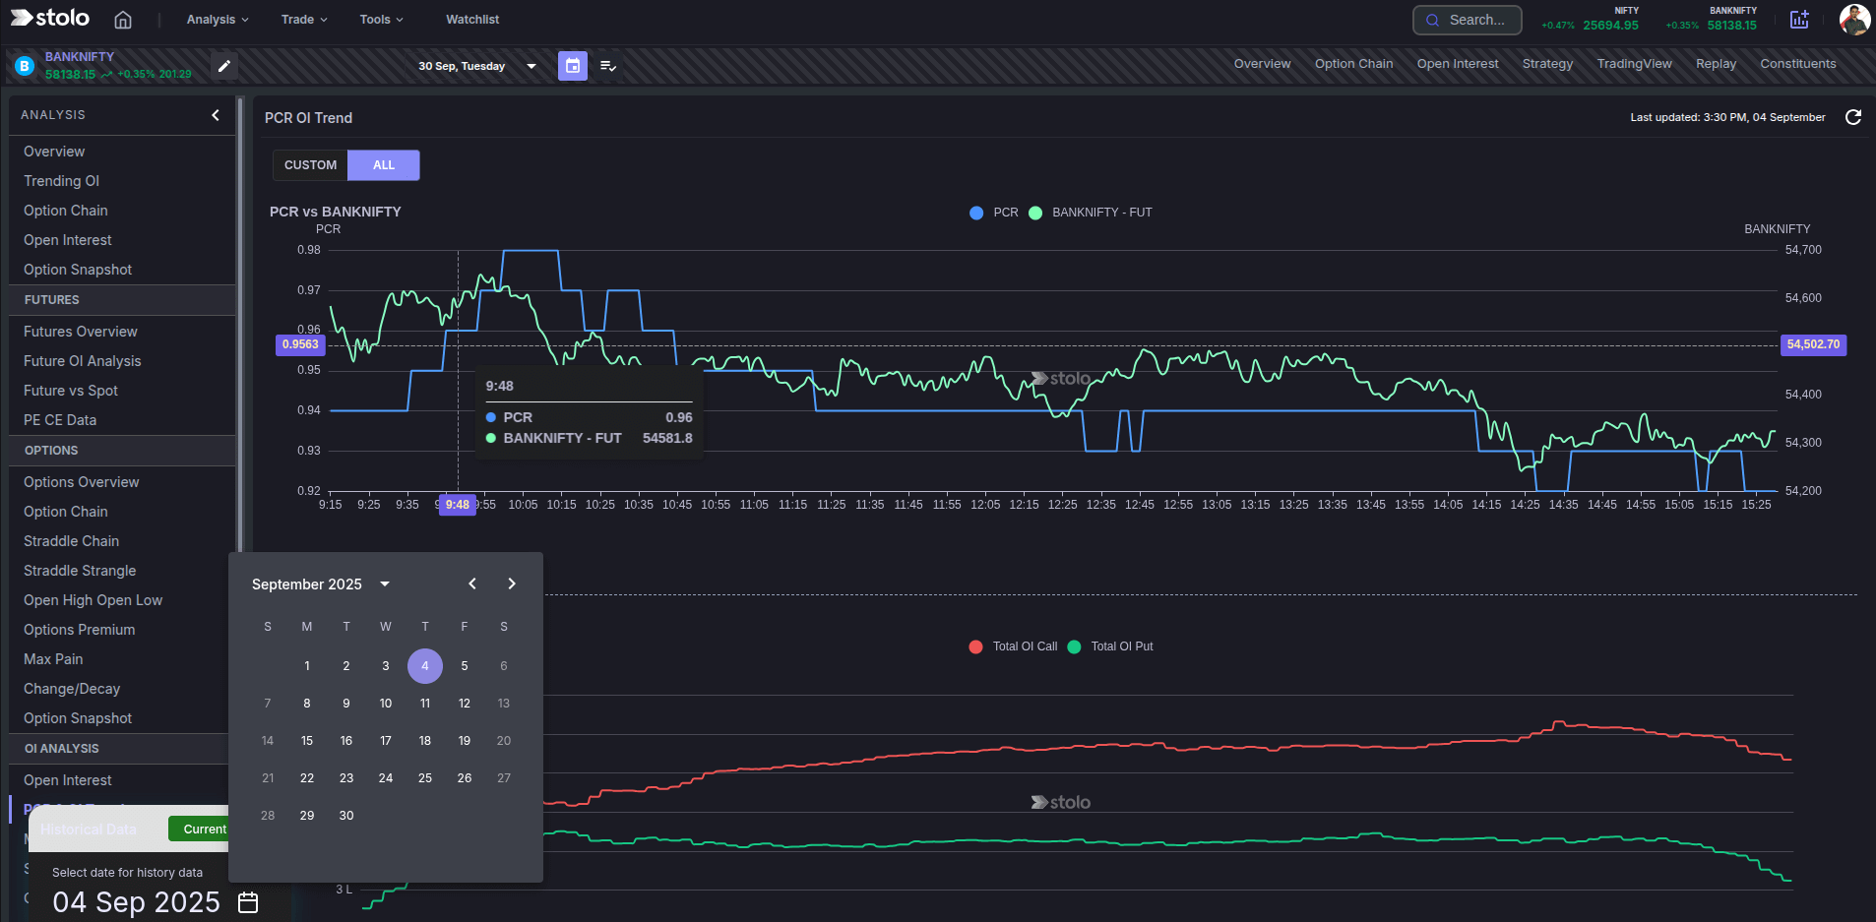Toggle the PCR series in the legend
This screenshot has height=922, width=1876.
(994, 212)
